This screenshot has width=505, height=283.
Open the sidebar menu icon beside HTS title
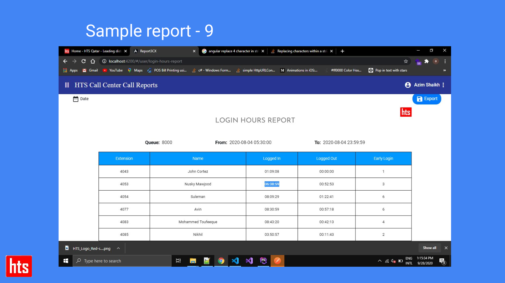point(67,85)
